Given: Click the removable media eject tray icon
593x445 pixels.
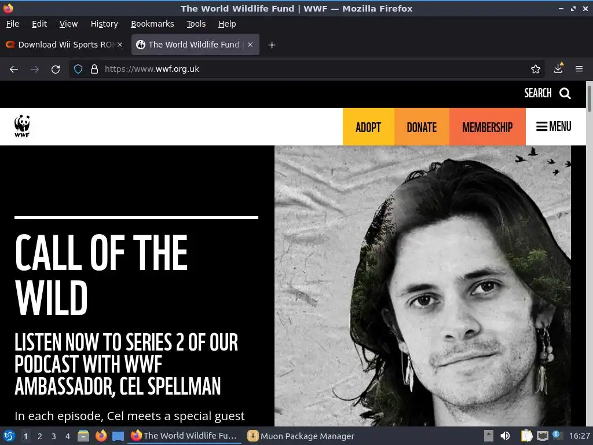Looking at the screenshot, I should 489,436.
